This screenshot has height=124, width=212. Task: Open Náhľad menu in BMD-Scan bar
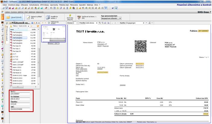21,12
